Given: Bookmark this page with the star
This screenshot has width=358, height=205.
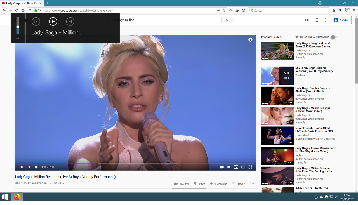Looking at the screenshot, I should click(224, 10).
